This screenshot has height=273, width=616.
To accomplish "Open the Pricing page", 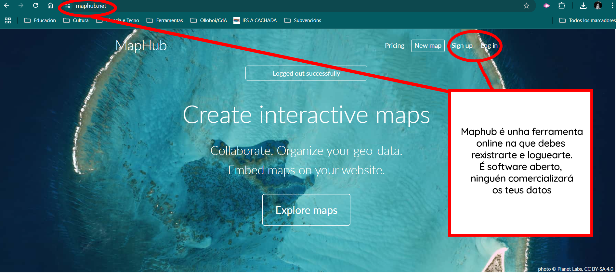I will coord(395,46).
